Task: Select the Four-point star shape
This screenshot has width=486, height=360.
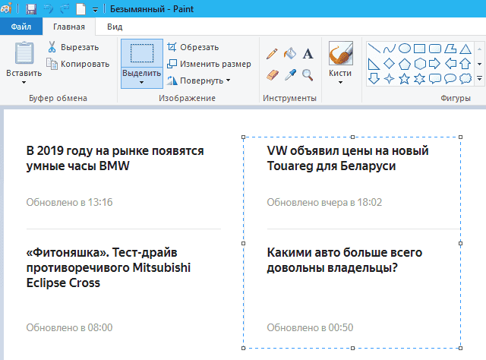Action: (x=389, y=79)
